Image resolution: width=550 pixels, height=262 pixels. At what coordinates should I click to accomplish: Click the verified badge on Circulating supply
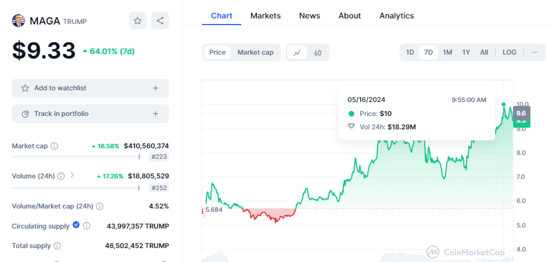(x=76, y=225)
